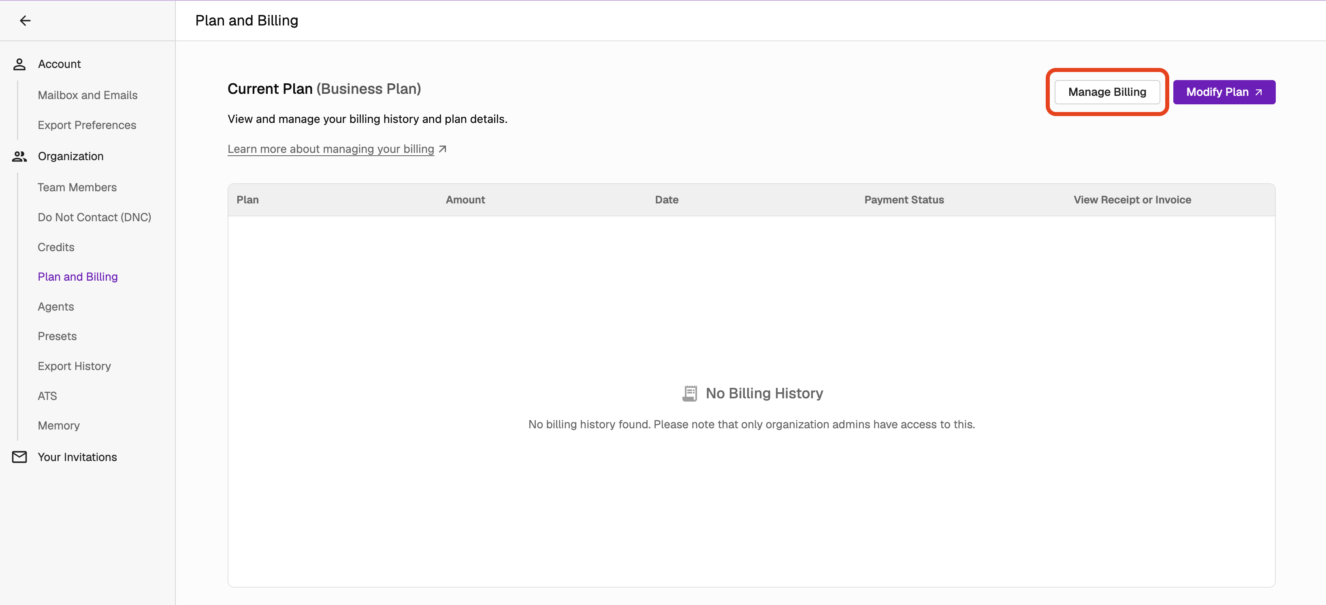Screen dimensions: 1326x605
Task: Go to Credits page
Action: click(x=56, y=247)
